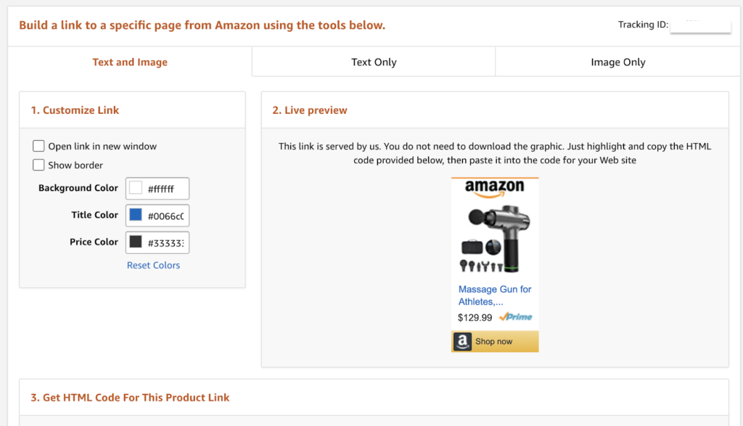Click the Background Color hex input field
Viewport: 743px width, 426px height.
pos(166,189)
